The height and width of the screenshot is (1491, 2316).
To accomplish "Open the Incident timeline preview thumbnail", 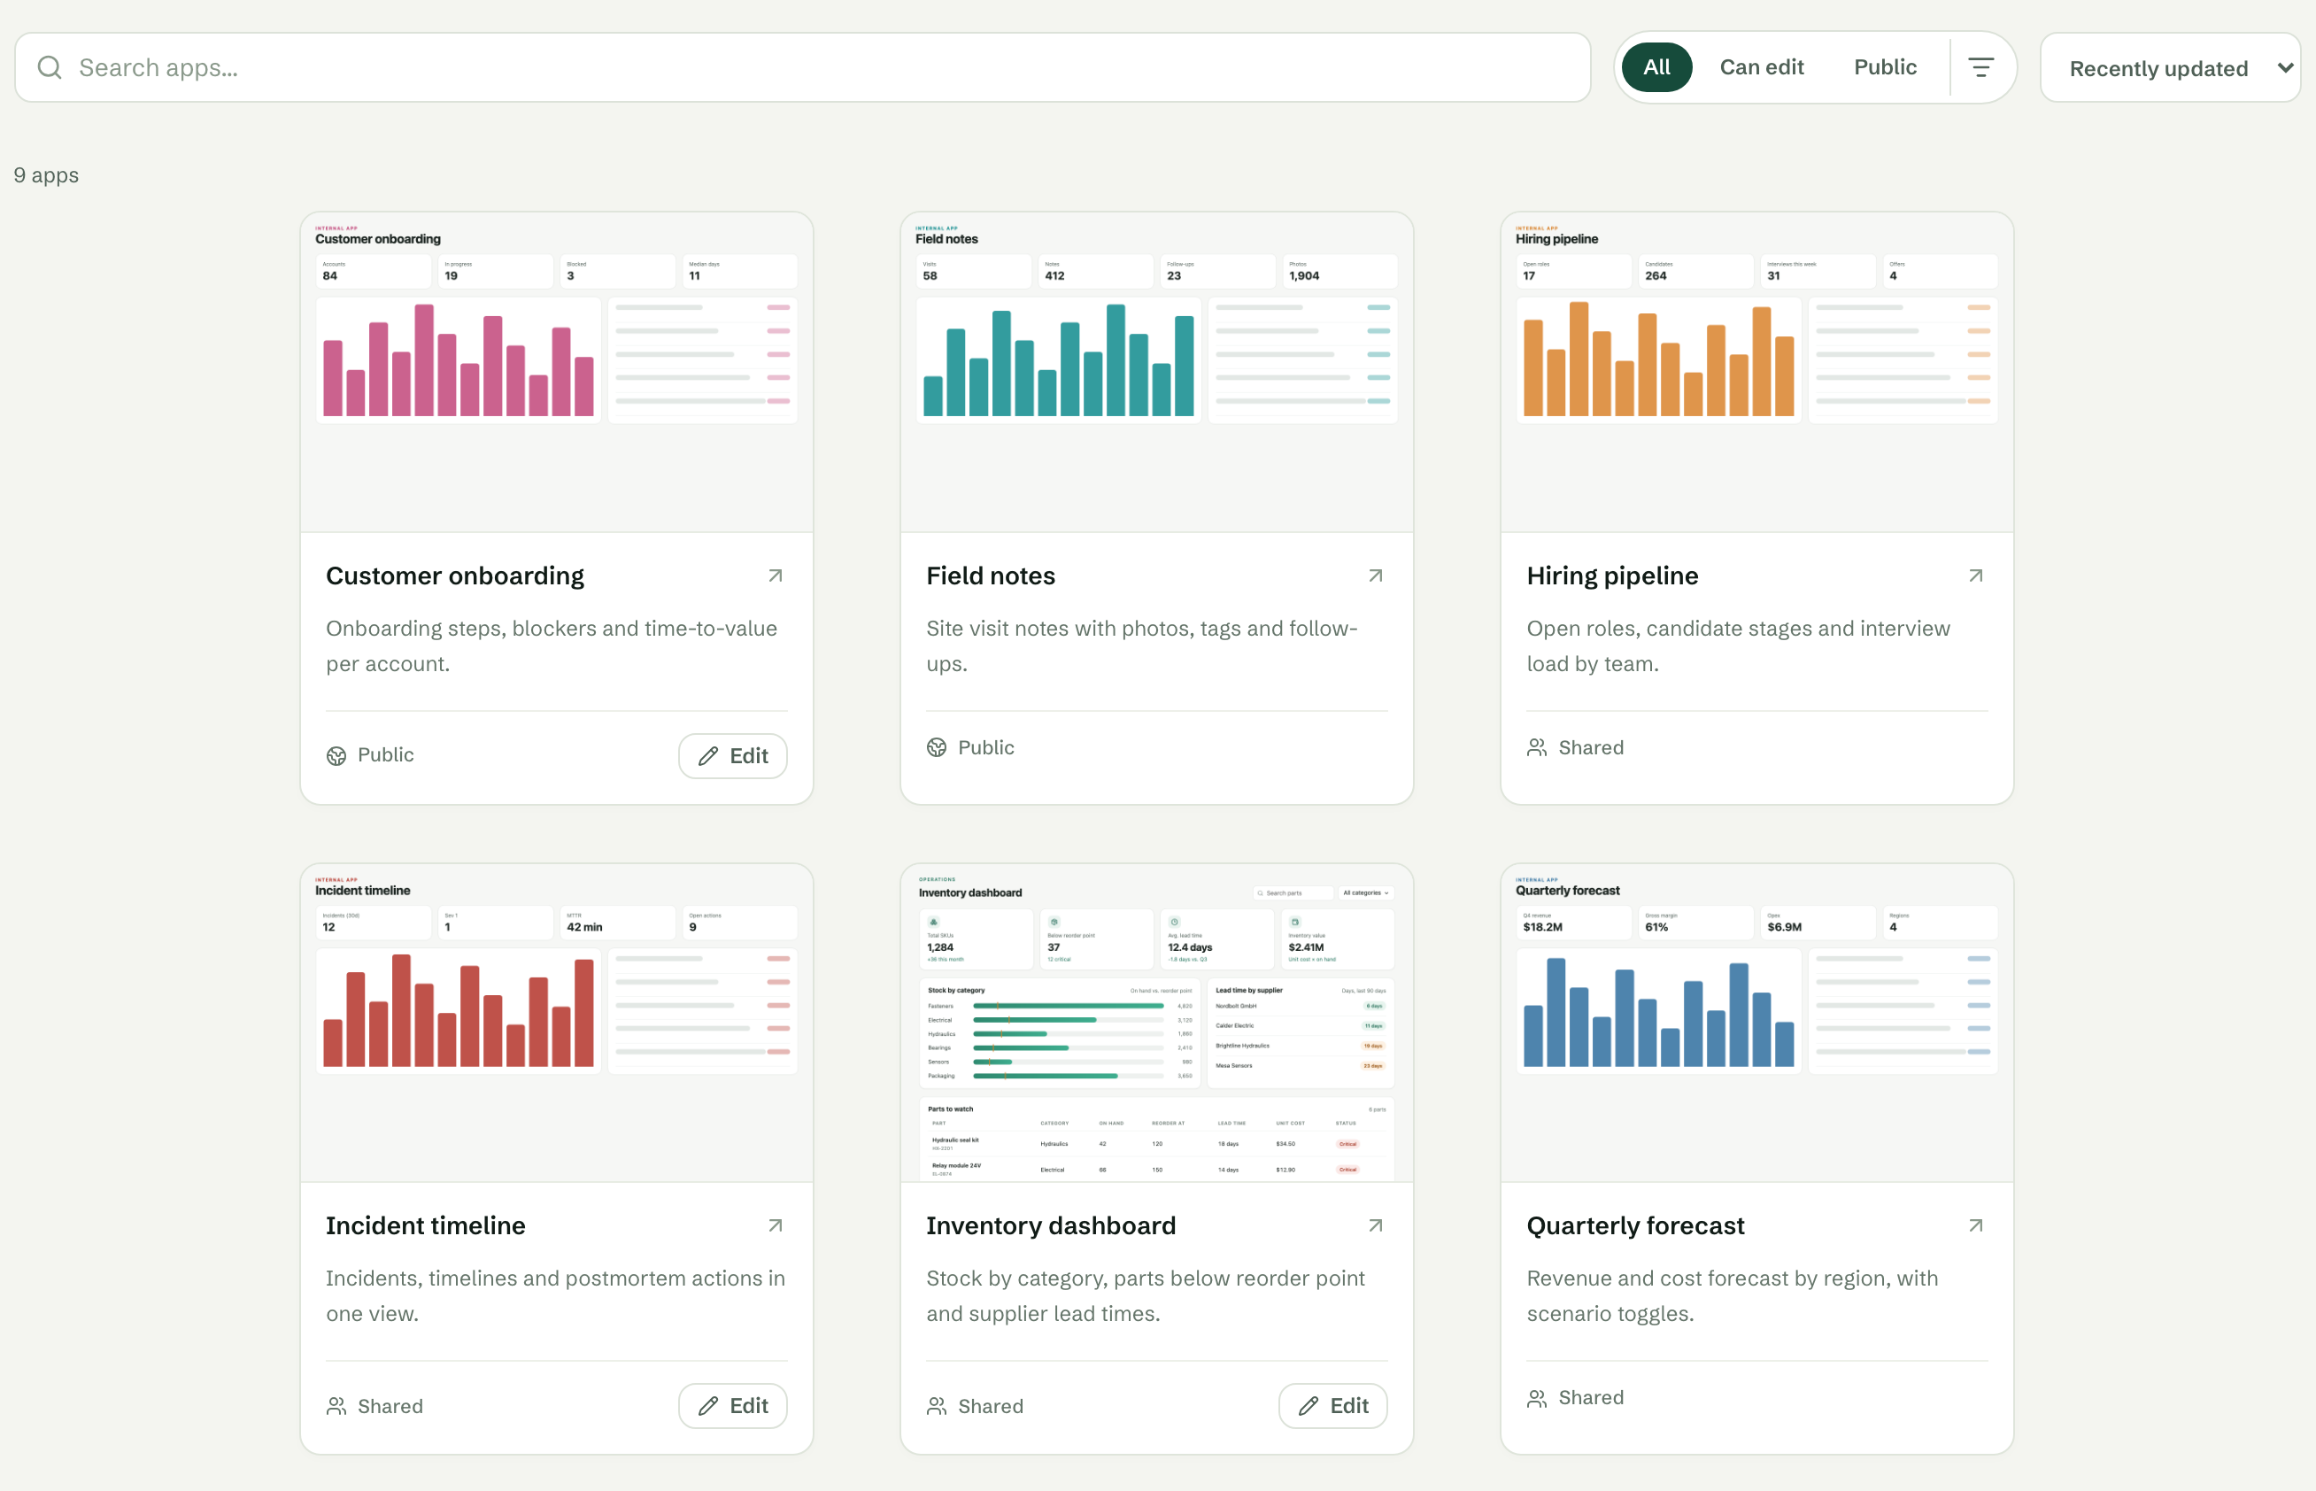I will click(557, 1023).
